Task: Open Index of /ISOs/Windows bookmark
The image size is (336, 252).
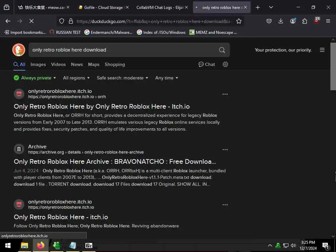Action: pyautogui.click(x=161, y=32)
